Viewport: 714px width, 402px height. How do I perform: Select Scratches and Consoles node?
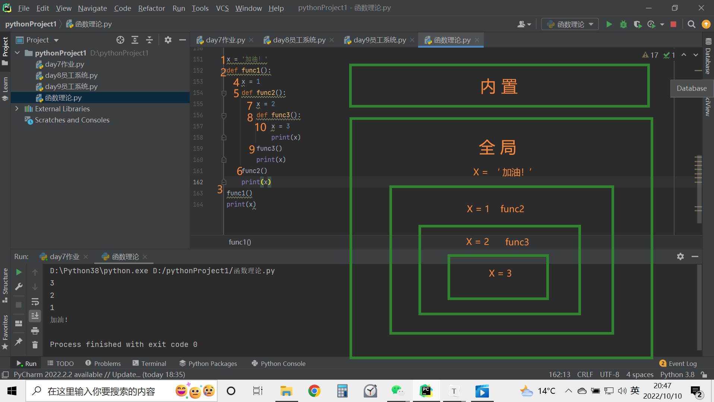(67, 120)
